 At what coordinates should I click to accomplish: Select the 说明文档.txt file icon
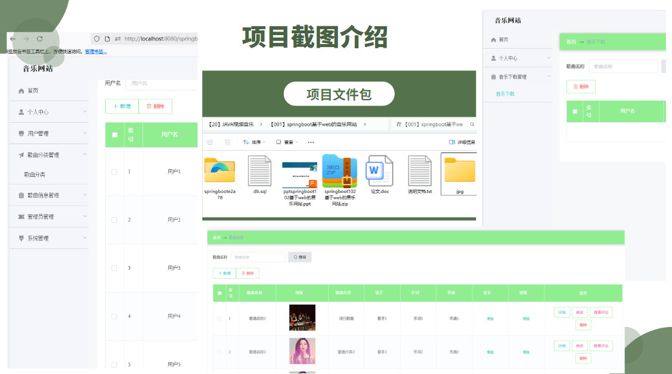(420, 171)
